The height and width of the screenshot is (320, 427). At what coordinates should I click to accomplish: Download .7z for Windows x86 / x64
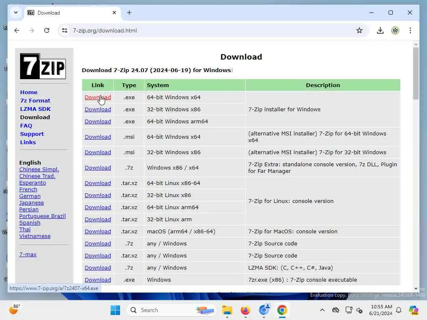click(98, 167)
